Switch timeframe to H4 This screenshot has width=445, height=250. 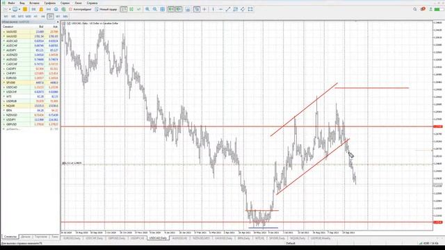click(43, 17)
